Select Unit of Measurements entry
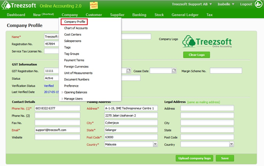This screenshot has width=264, height=166. (78, 73)
